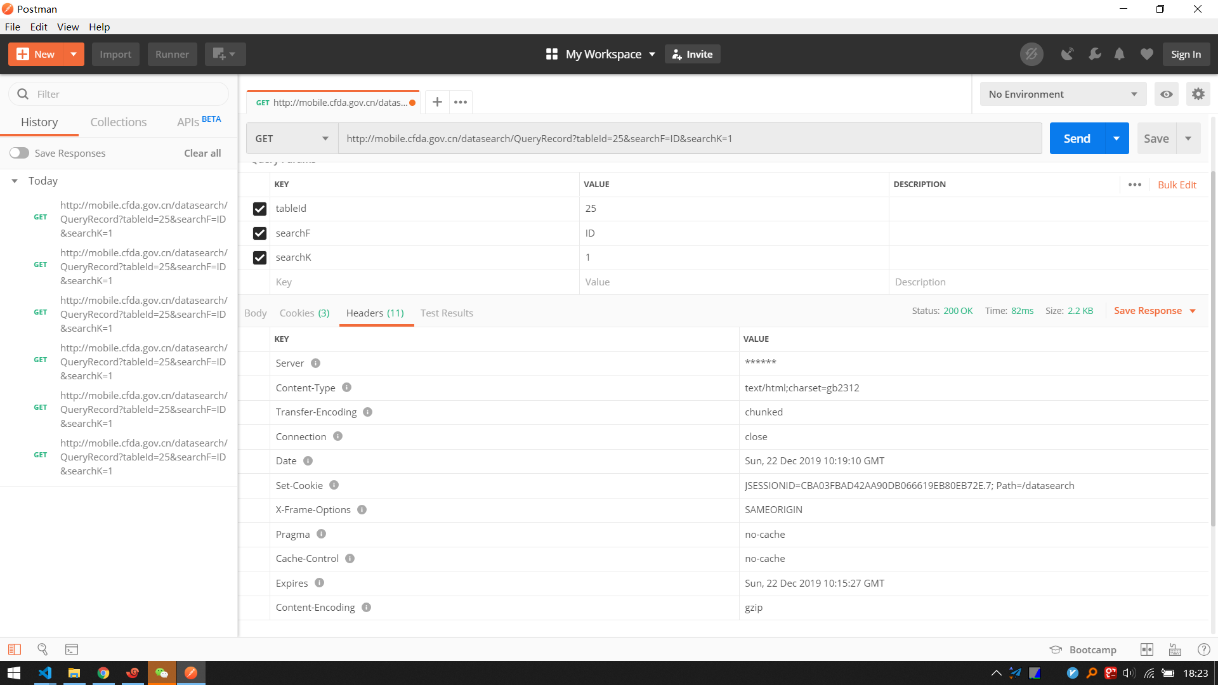Viewport: 1218px width, 685px height.
Task: Open help question mark icon
Action: click(1203, 649)
